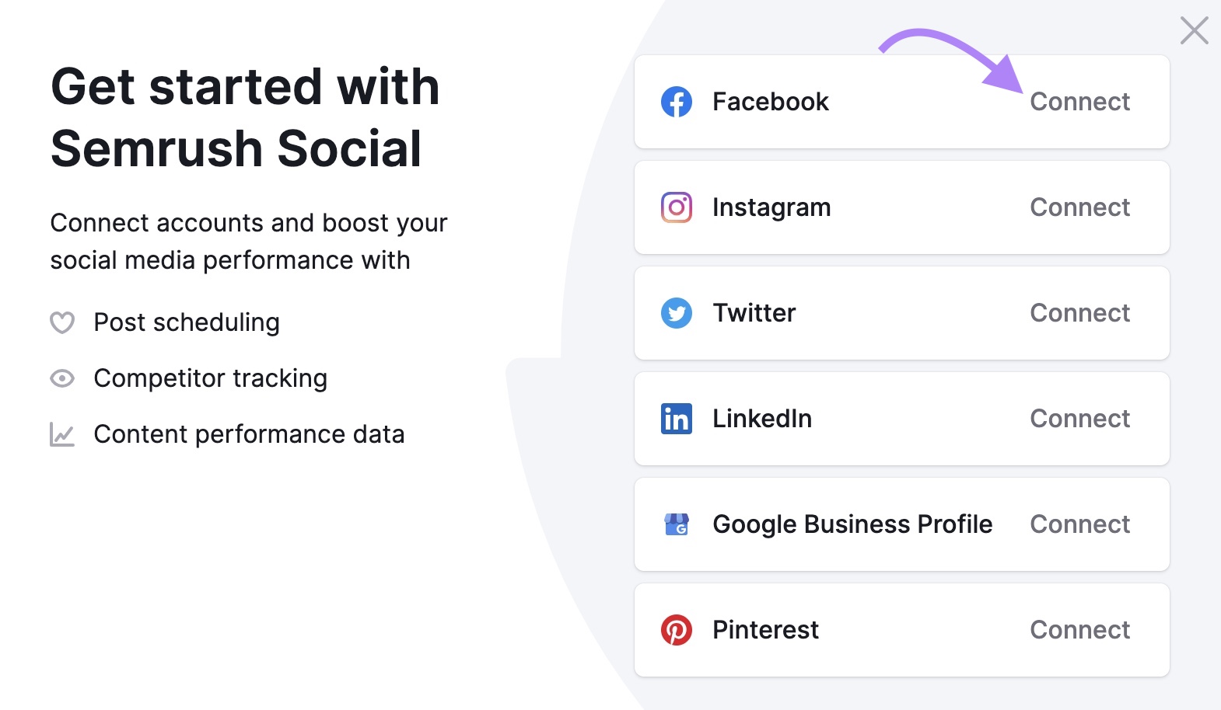1221x710 pixels.
Task: Click the eye icon beside Competitor tracking
Action: click(x=62, y=378)
